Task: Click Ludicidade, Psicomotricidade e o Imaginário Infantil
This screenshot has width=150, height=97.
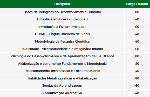Action: click(62, 49)
